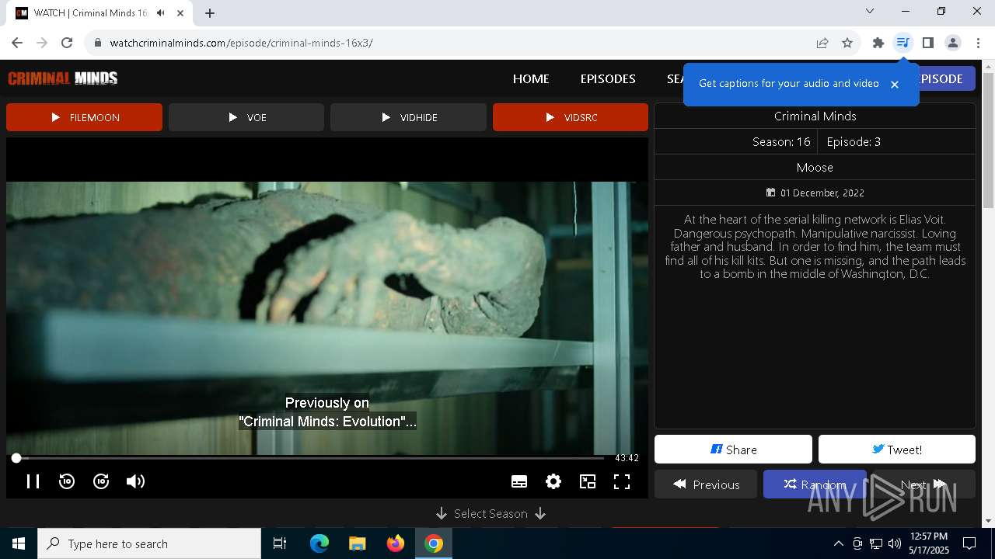
Task: Open HOME navigation menu item
Action: pos(531,78)
